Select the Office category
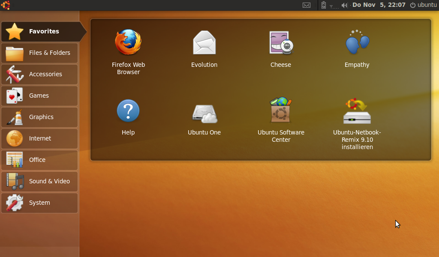 (x=39, y=160)
